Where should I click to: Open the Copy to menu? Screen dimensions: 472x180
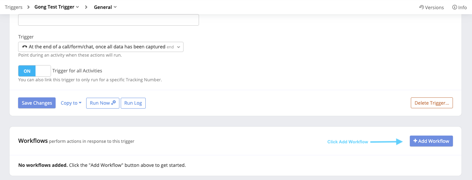[x=71, y=103]
